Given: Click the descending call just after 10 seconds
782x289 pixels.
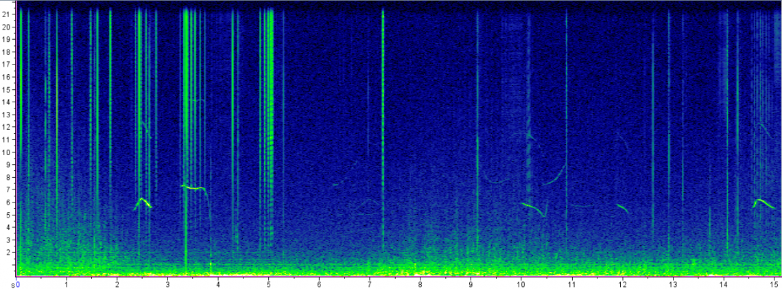Looking at the screenshot, I should 533,209.
